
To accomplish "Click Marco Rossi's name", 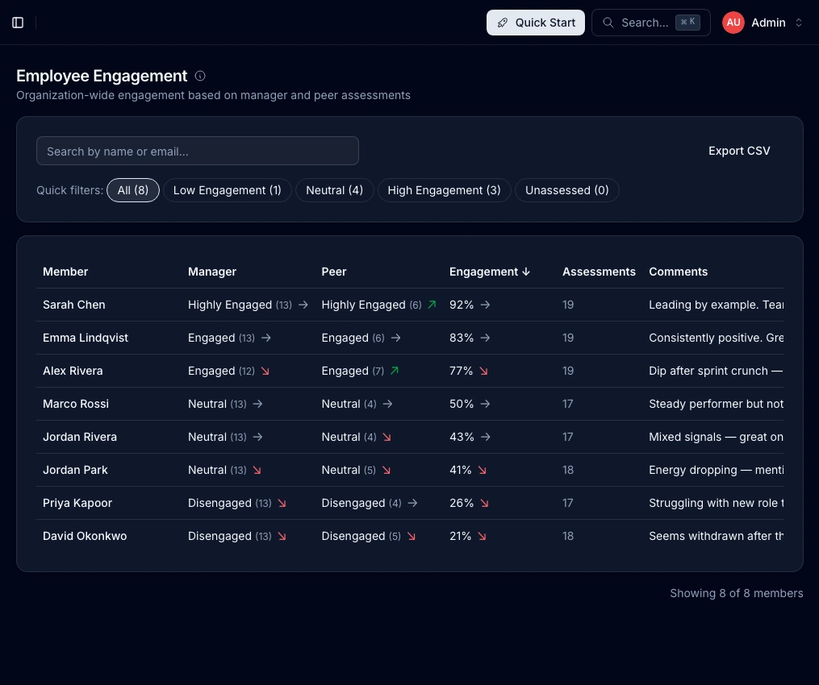I will pos(76,404).
